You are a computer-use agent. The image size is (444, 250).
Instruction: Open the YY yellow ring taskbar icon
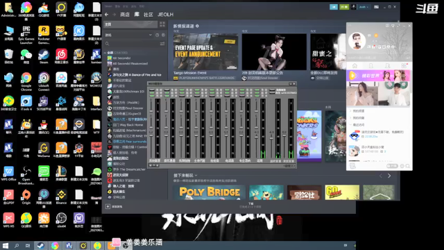pyautogui.click(x=83, y=246)
